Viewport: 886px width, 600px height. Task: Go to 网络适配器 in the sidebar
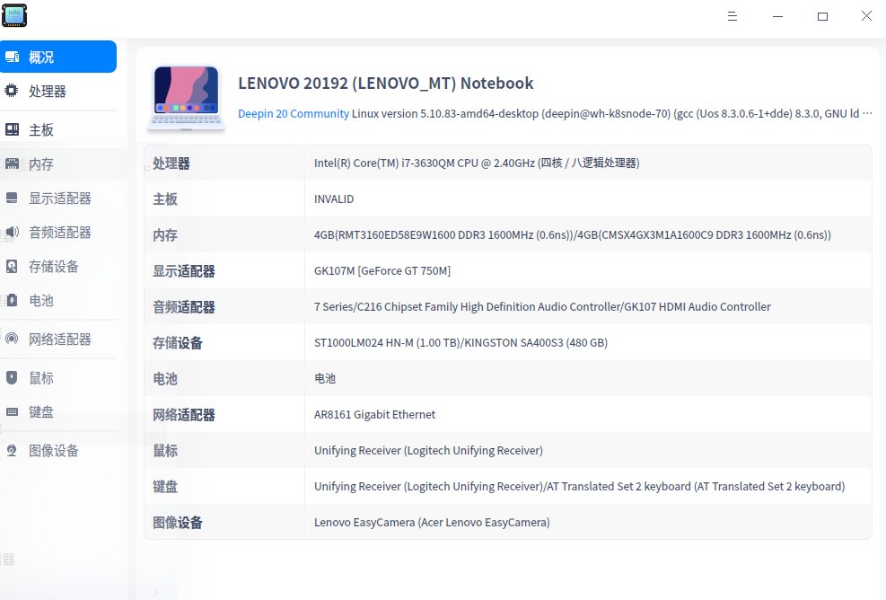[58, 339]
